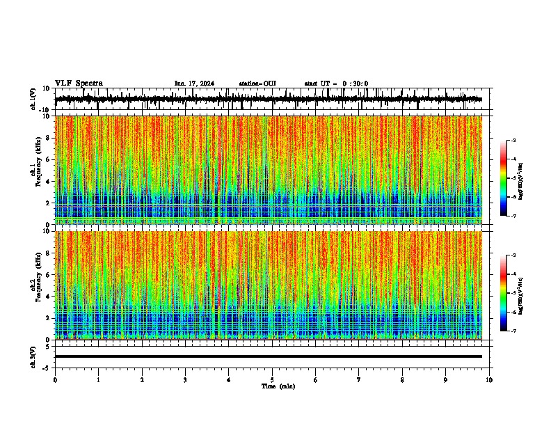This screenshot has width=551, height=426.
Task: Click the "-7" label on lower color bar
Action: tap(513, 331)
